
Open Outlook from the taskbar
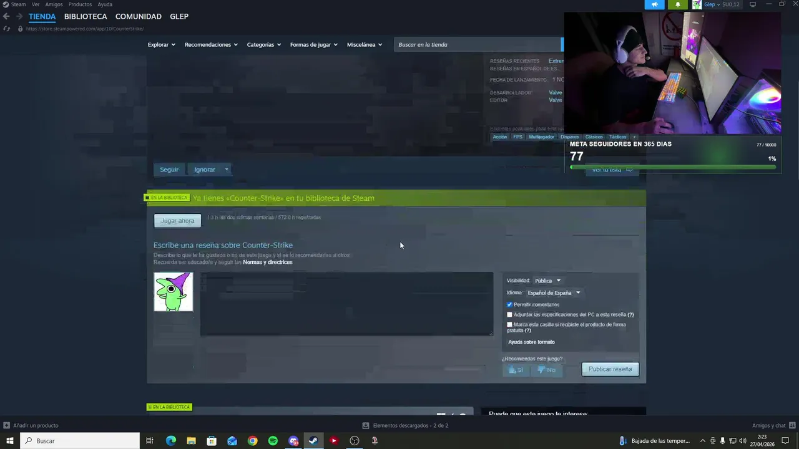pos(232,441)
